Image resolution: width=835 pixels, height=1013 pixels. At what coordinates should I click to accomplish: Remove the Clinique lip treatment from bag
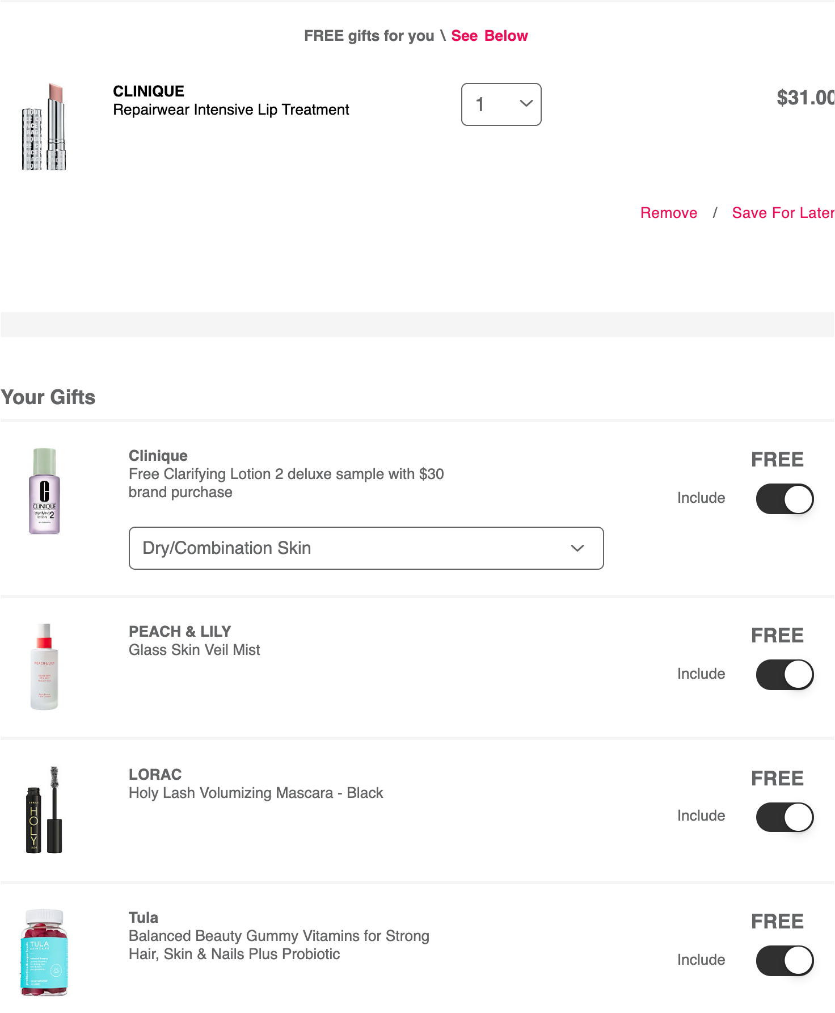669,213
